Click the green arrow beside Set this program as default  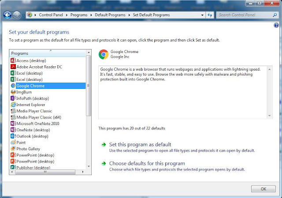point(104,145)
